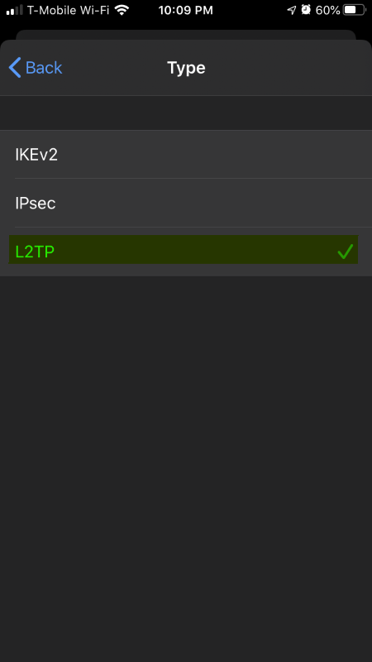Image resolution: width=372 pixels, height=662 pixels.
Task: Tap the 60% battery percentage label
Action: tap(327, 10)
